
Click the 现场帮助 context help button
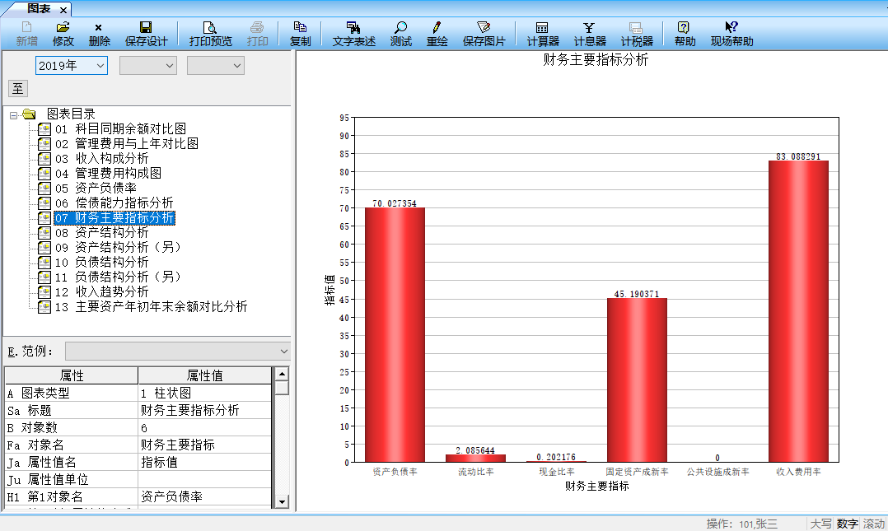(x=731, y=34)
